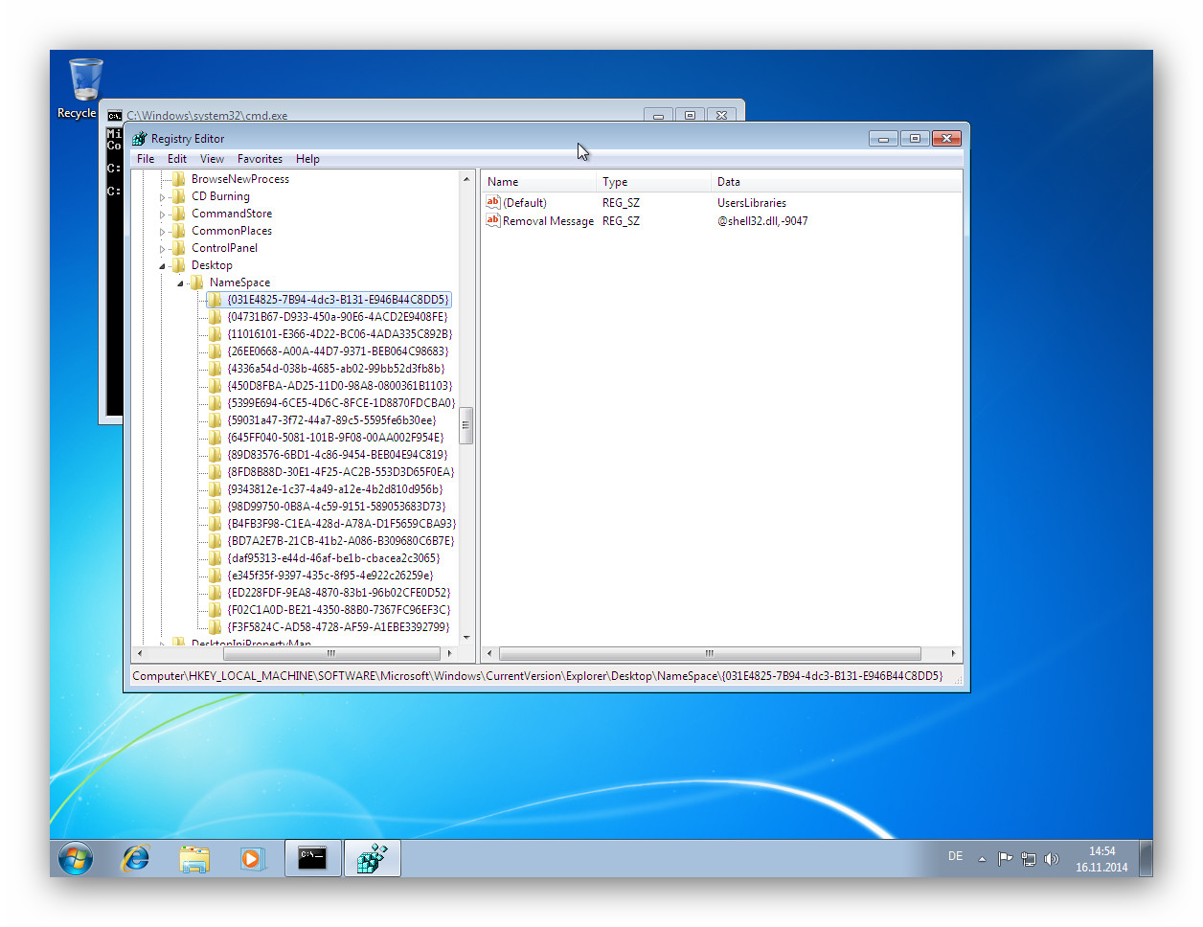Select the CD Burning folder icon

coord(179,196)
